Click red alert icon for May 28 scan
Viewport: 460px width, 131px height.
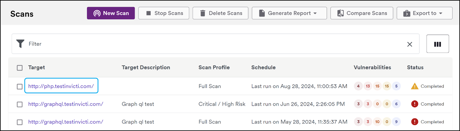(x=415, y=122)
